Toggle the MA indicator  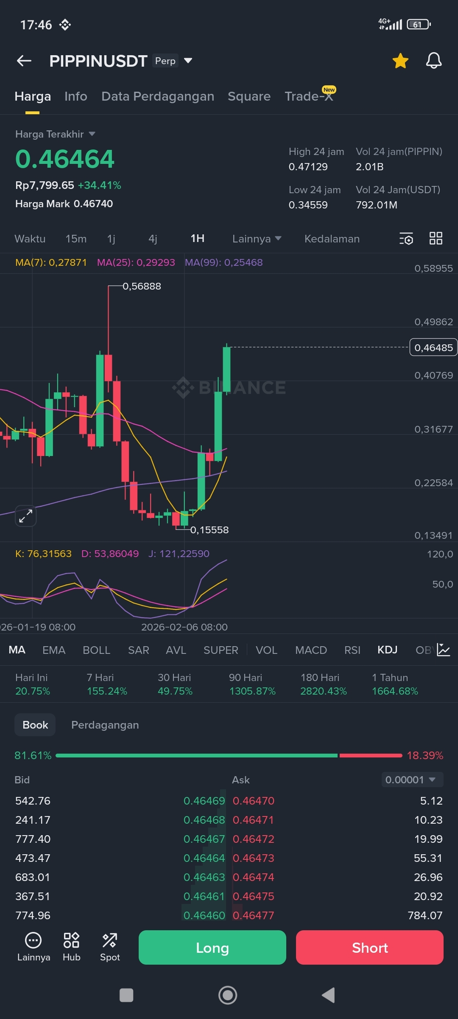(x=17, y=650)
